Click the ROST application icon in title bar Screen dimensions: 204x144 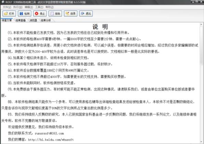tap(3, 2)
